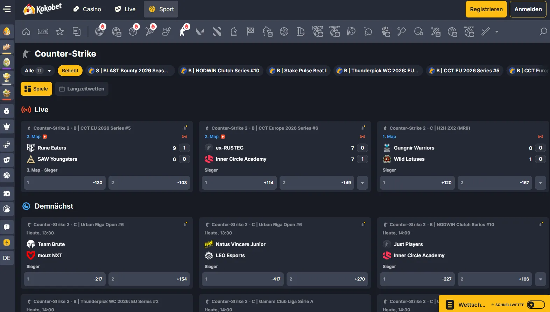Expand more markets for ex-RUSTEC match

coord(362,183)
